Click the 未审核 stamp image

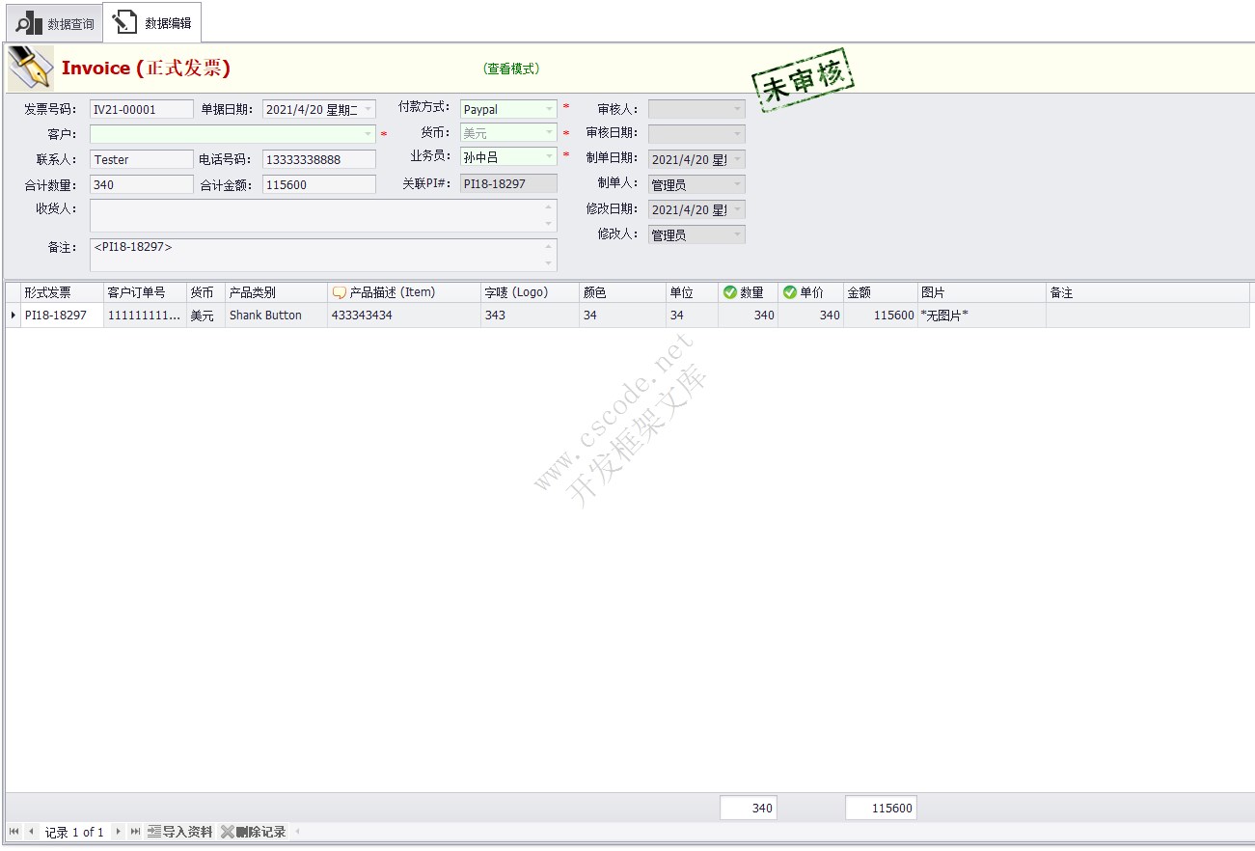pyautogui.click(x=804, y=80)
